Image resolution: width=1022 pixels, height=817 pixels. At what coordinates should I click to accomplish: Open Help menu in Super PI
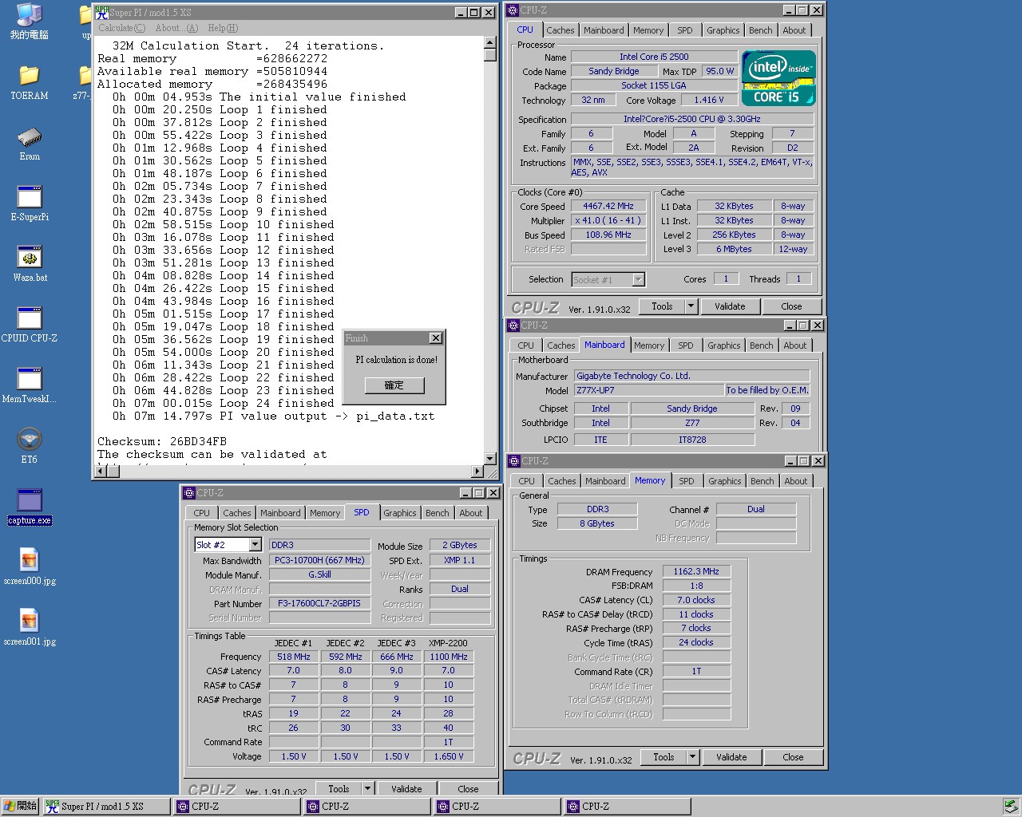point(223,28)
